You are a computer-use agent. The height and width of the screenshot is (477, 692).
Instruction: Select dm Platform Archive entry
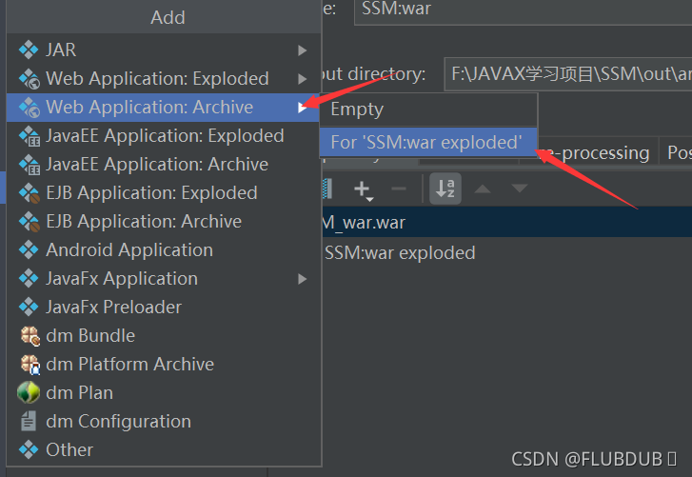click(x=164, y=365)
